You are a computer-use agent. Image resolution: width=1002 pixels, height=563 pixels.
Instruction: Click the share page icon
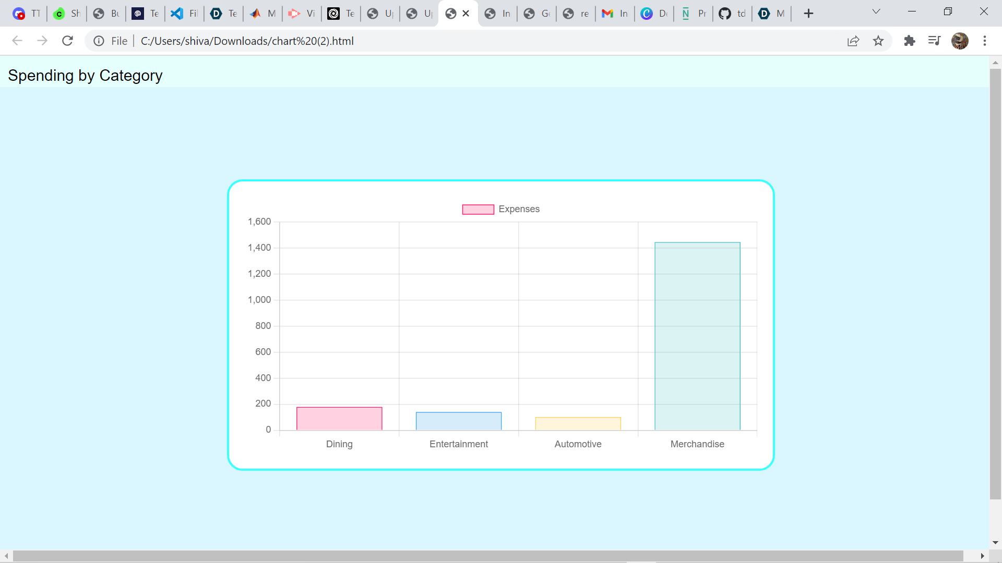click(x=853, y=41)
